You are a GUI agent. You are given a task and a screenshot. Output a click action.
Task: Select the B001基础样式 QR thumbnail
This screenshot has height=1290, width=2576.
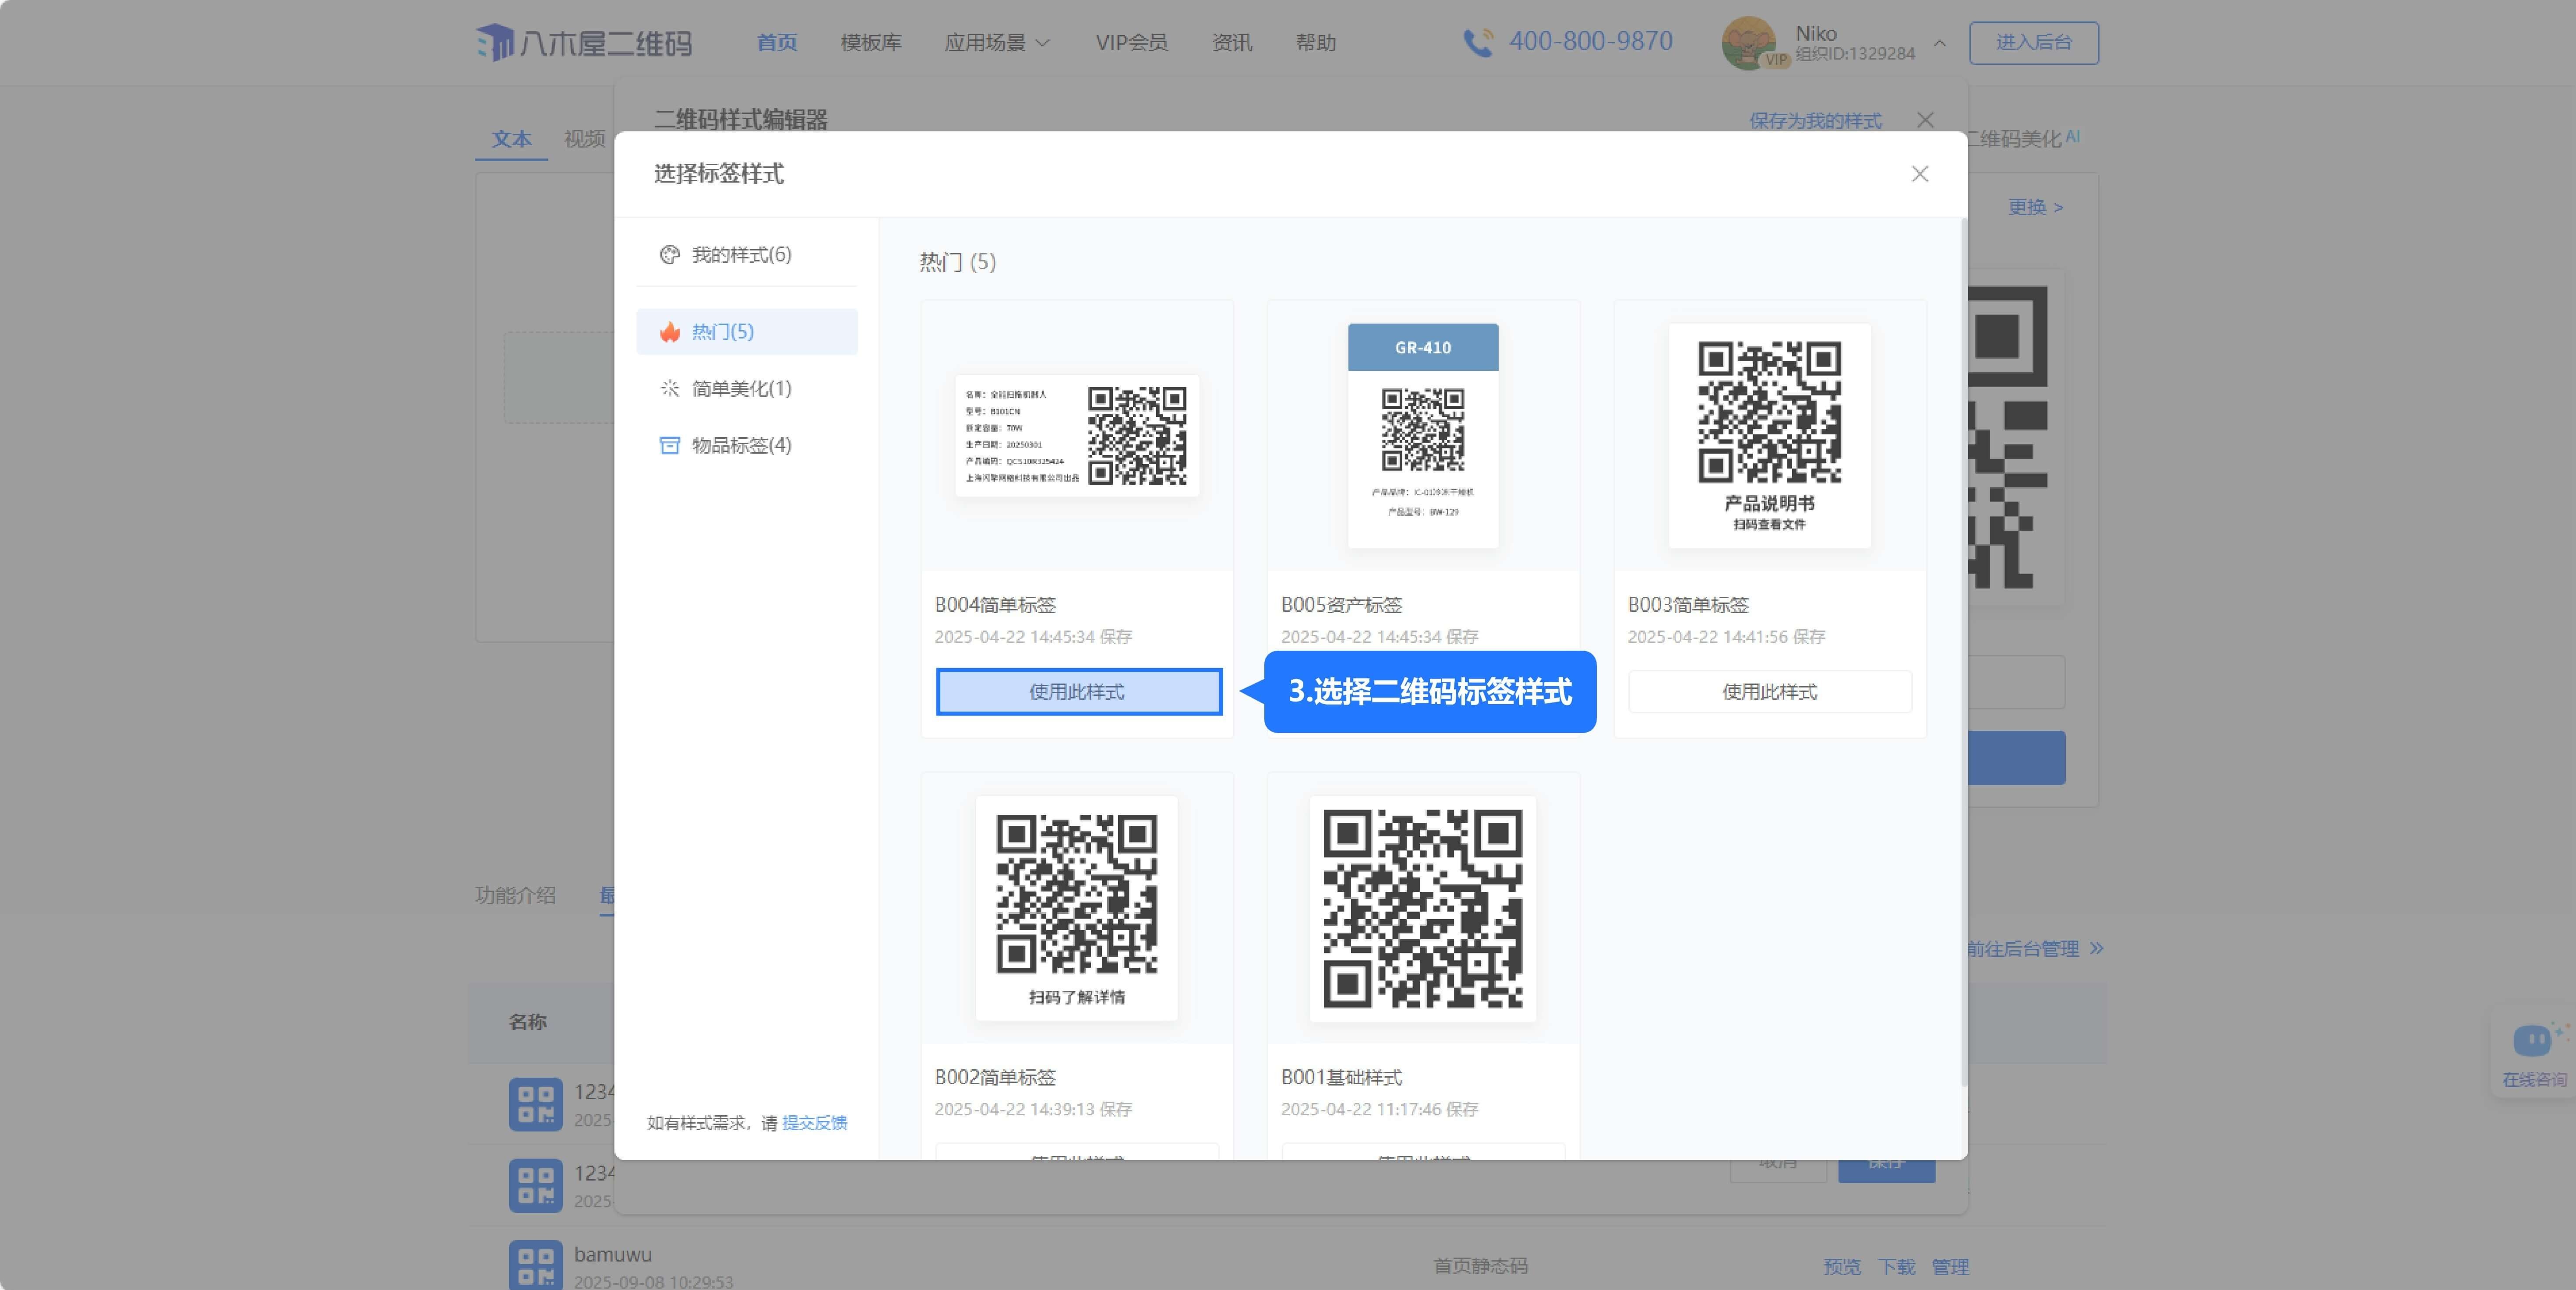pos(1422,908)
